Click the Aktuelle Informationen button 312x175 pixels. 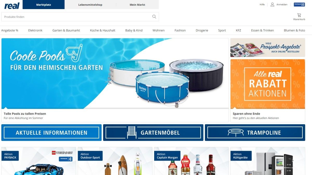tap(51, 132)
